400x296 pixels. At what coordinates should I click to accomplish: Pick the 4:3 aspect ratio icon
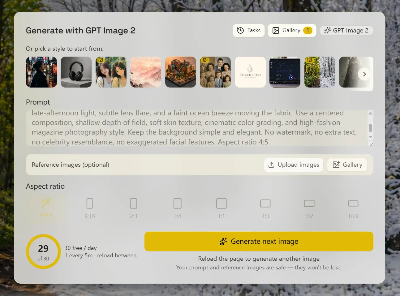pos(265,208)
